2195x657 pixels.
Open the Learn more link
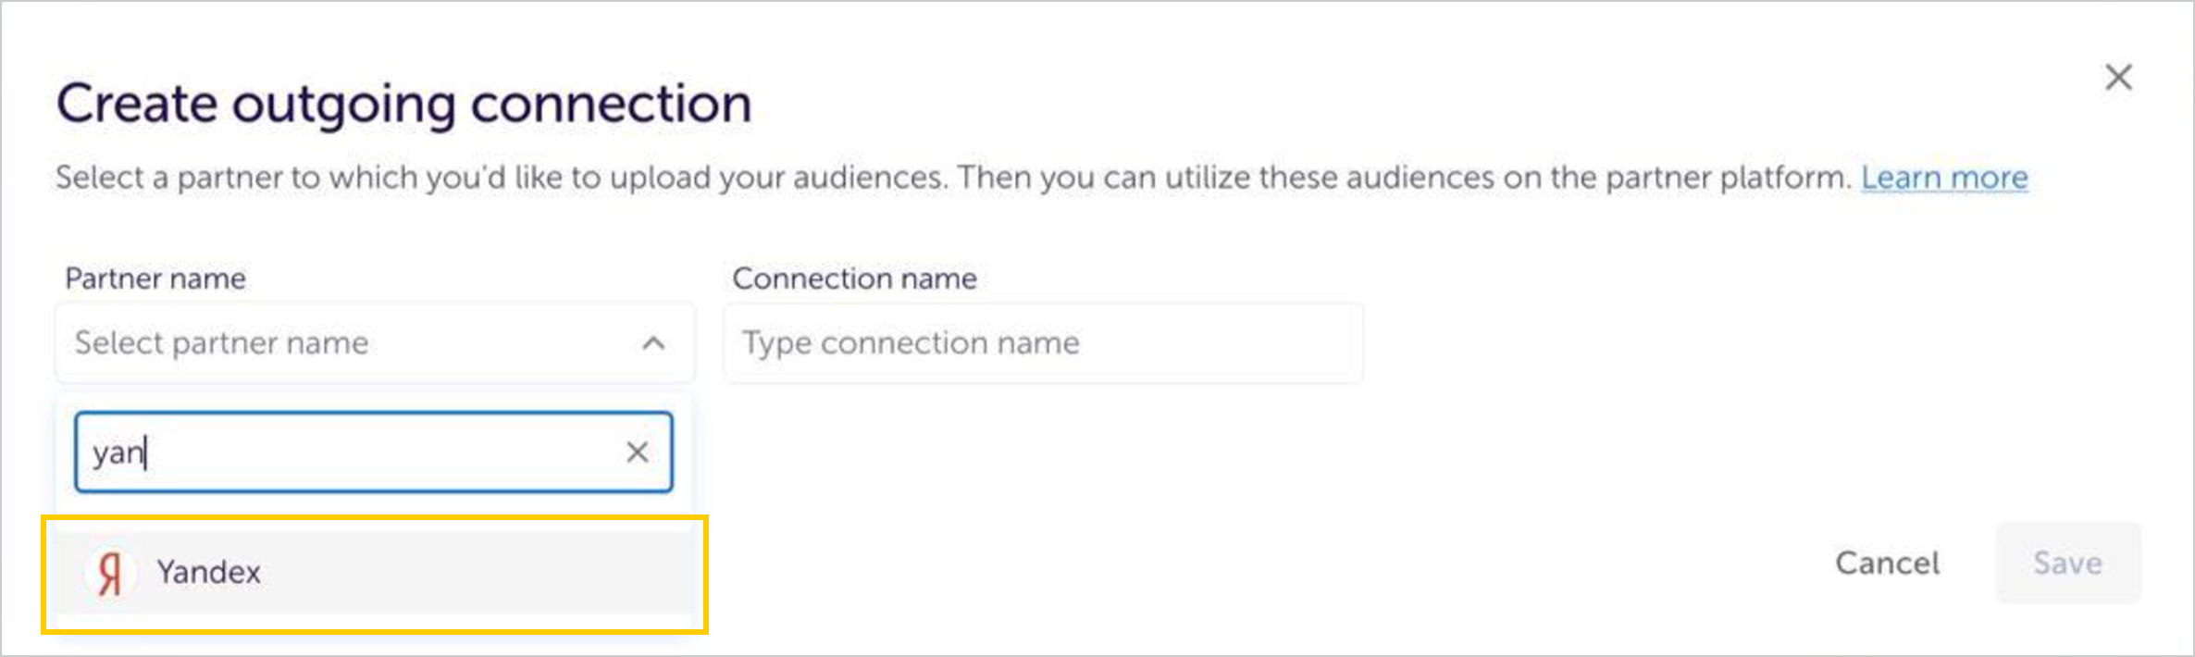(x=1944, y=177)
